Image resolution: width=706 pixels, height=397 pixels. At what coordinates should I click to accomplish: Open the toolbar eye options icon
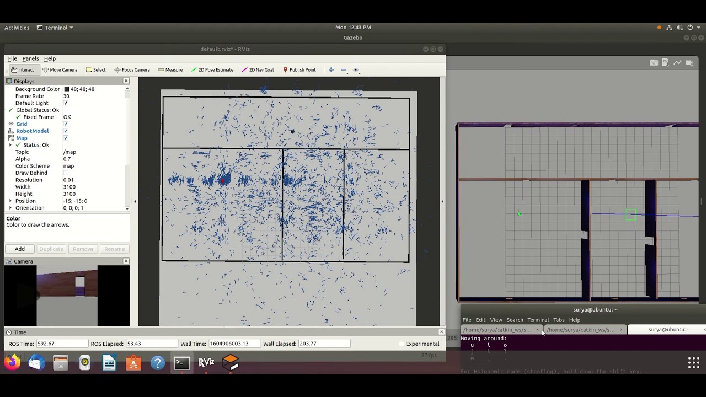(x=356, y=70)
